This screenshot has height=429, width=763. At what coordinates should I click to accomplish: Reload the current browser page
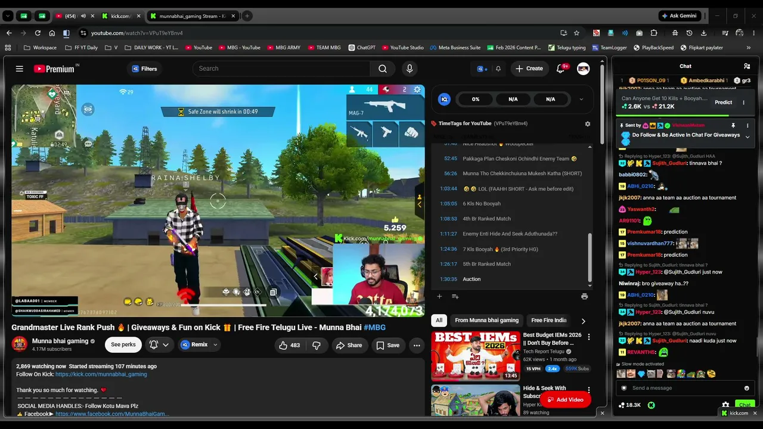pyautogui.click(x=38, y=33)
